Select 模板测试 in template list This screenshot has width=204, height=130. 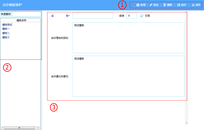(7, 25)
